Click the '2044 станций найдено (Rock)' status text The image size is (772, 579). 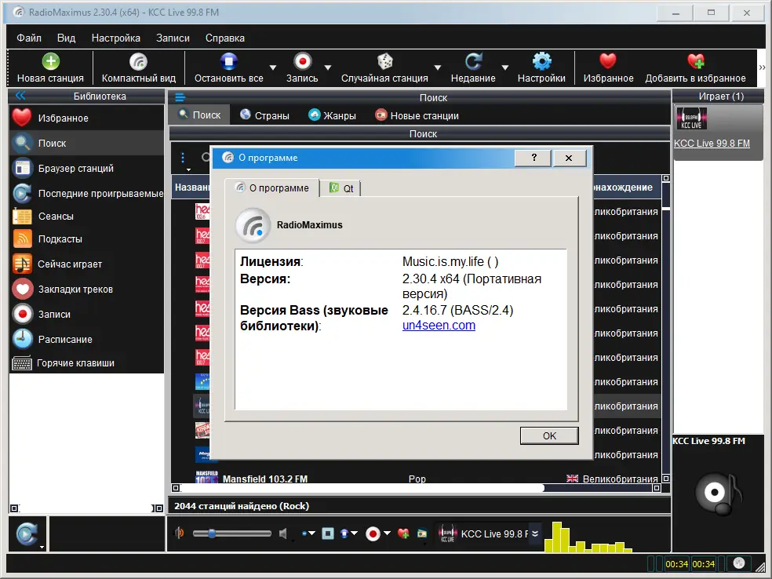click(x=242, y=505)
